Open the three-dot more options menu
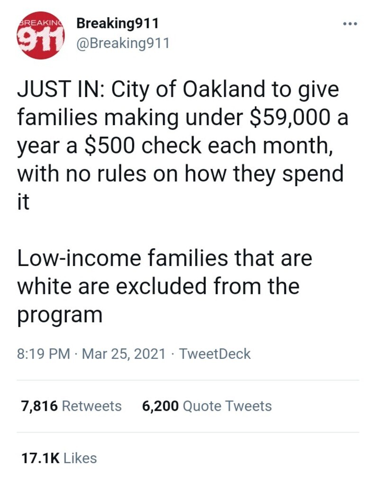Image resolution: width=376 pixels, height=484 pixels. pos(351,23)
